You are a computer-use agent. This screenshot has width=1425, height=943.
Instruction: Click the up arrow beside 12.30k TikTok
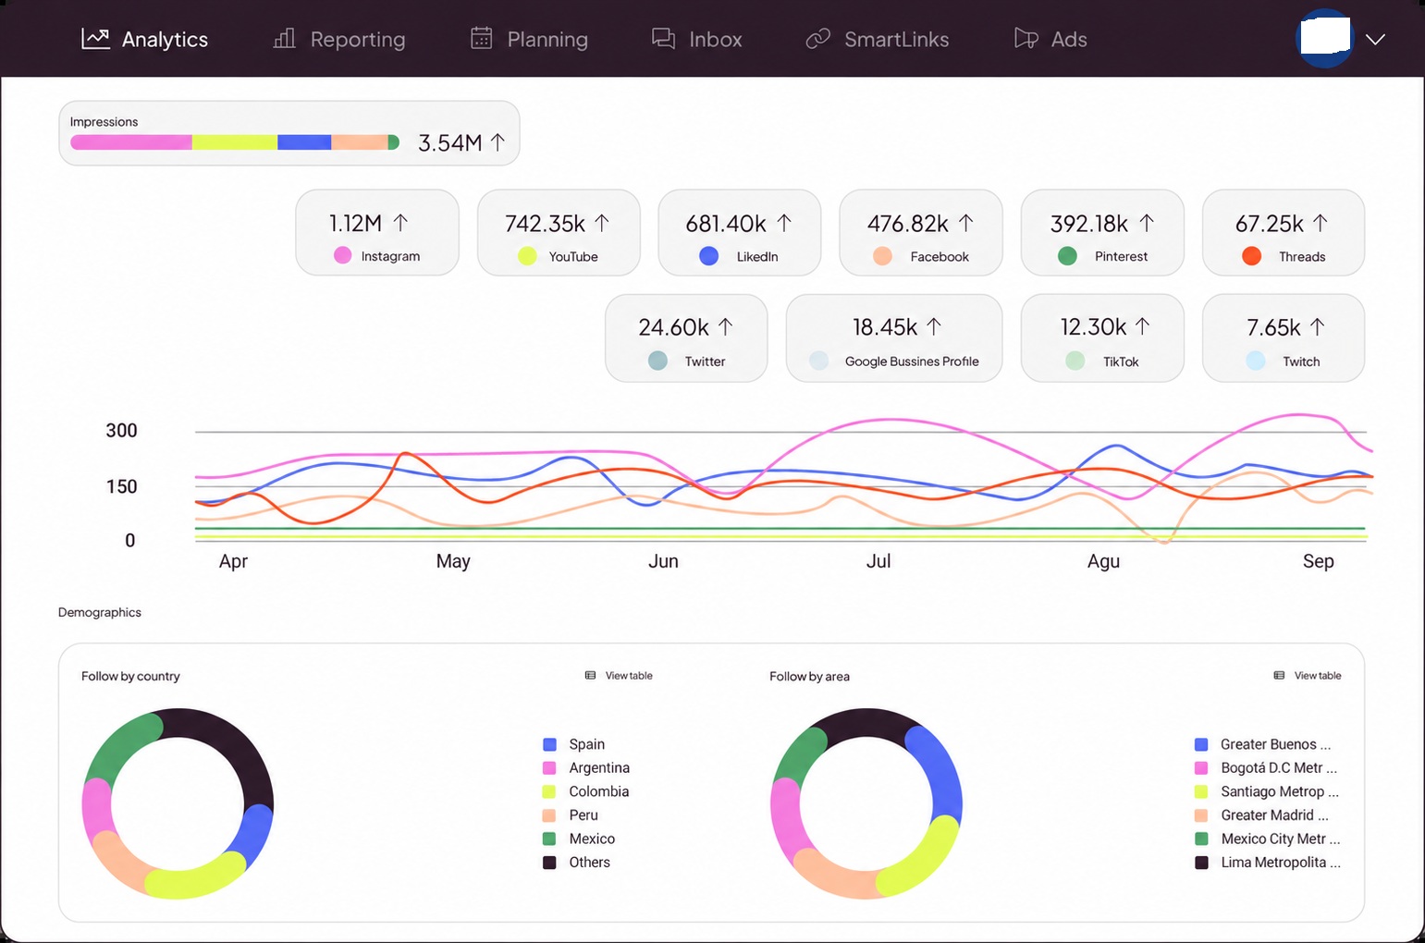pos(1142,326)
